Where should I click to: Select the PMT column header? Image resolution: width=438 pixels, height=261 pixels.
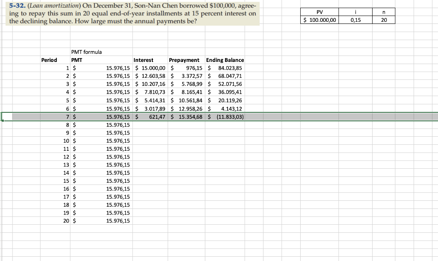point(101,60)
